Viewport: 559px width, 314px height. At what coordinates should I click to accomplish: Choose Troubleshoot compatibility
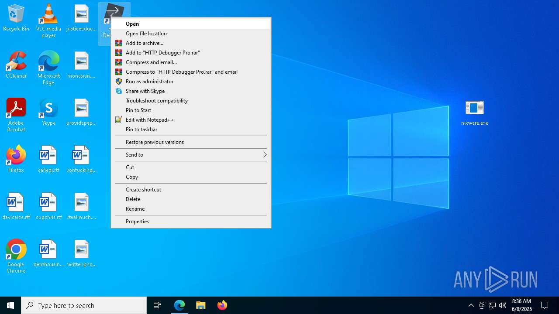pyautogui.click(x=191, y=101)
